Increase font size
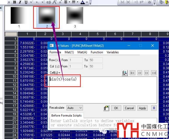The image size is (169, 139). tap(55, 2)
